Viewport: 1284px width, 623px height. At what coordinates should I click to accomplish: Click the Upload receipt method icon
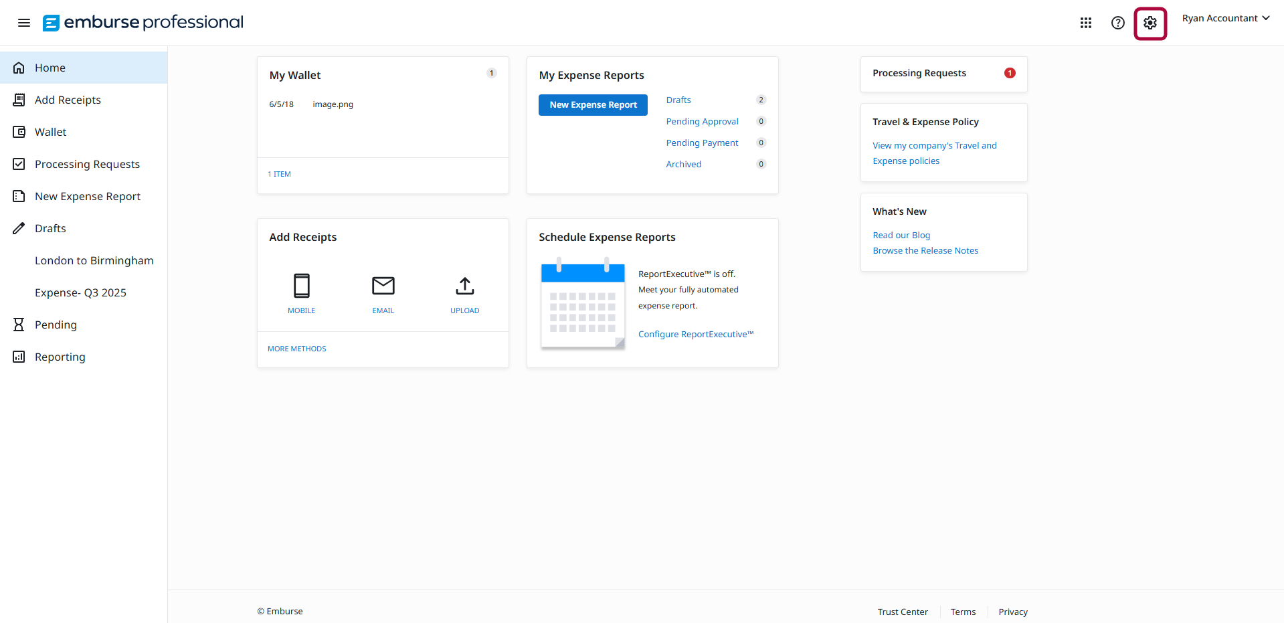464,285
